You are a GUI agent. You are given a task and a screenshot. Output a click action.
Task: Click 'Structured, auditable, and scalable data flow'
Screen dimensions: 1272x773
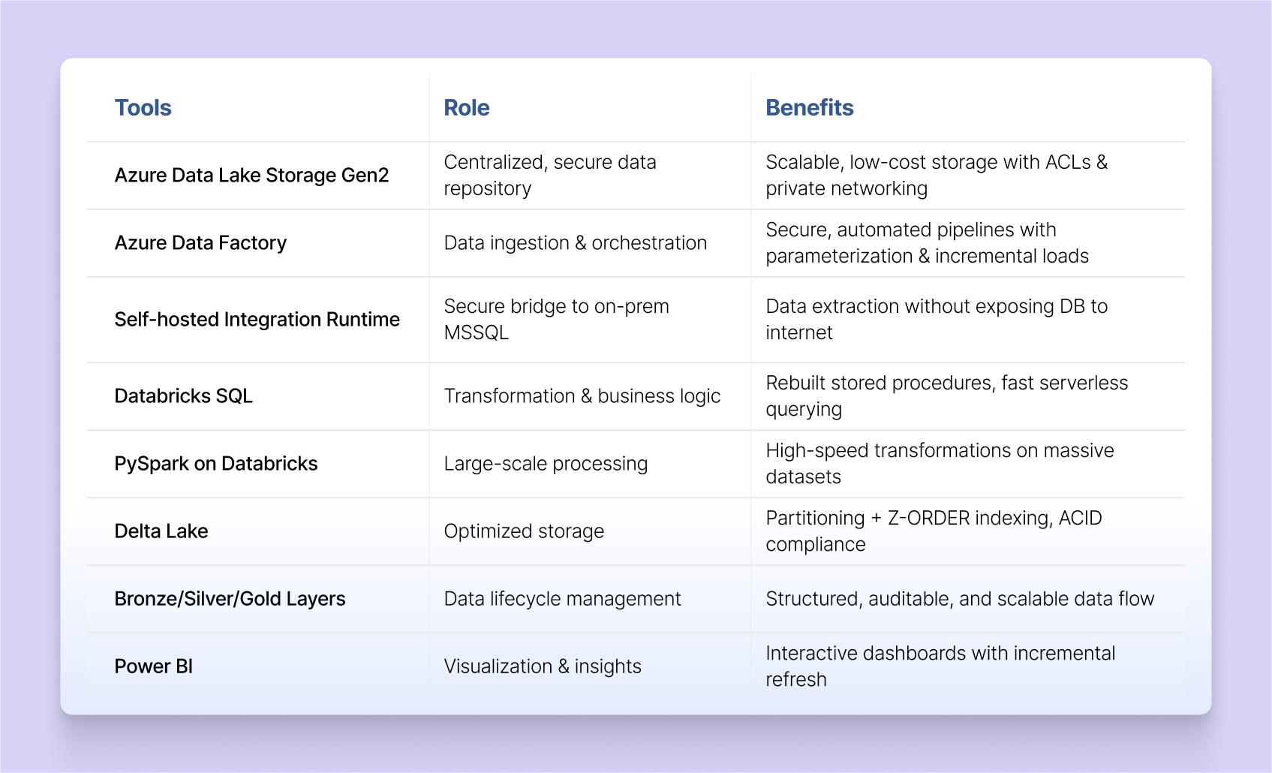pos(960,599)
